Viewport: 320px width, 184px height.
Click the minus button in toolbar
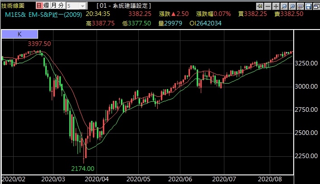coord(268,6)
